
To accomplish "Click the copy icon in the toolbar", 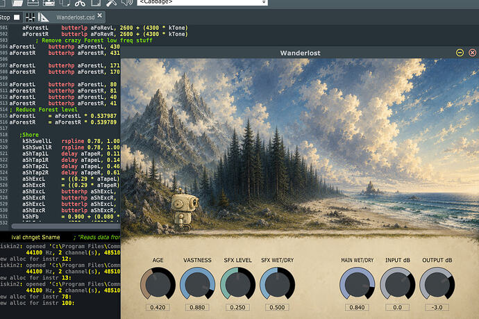I will coord(65,3).
